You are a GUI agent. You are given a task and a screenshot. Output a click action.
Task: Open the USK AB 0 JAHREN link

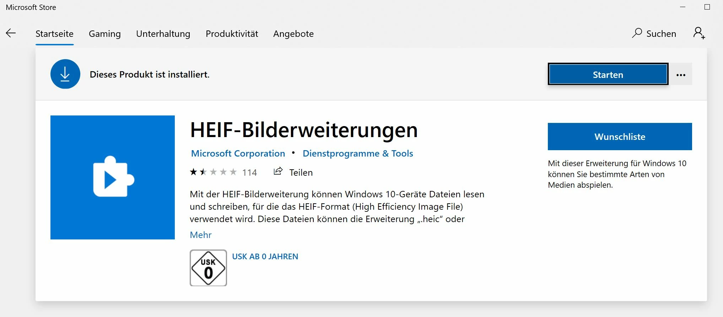tap(265, 256)
